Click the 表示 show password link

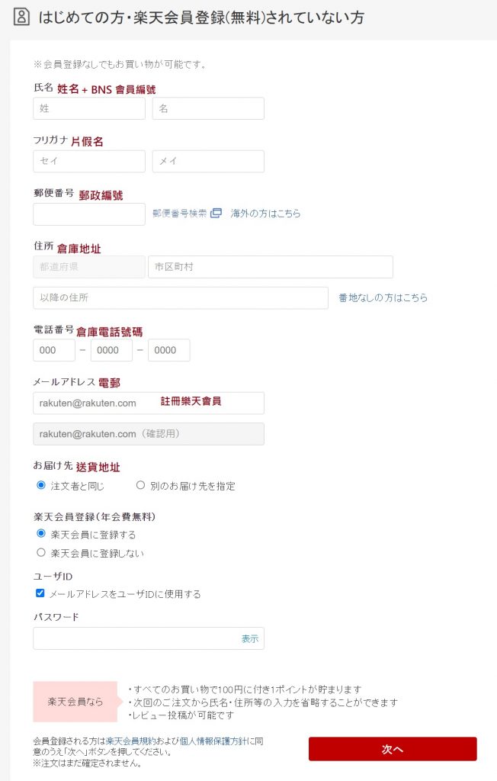pos(250,638)
